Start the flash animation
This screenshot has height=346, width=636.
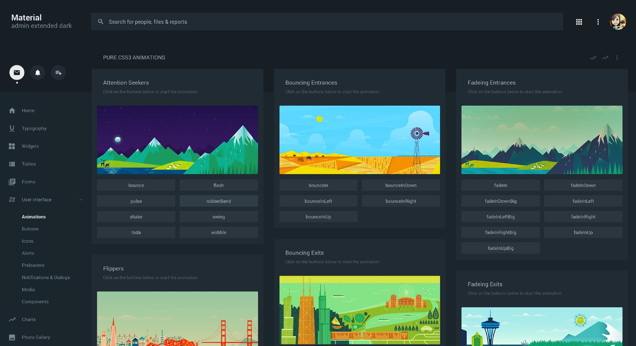pos(219,185)
